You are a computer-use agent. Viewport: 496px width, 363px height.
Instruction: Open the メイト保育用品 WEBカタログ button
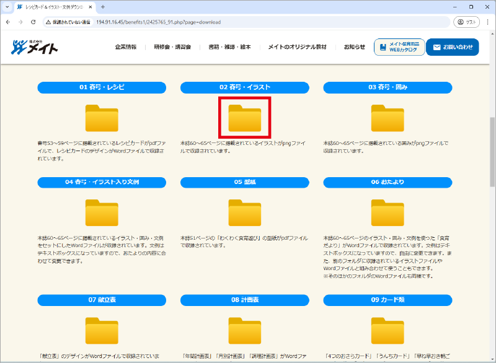[399, 47]
